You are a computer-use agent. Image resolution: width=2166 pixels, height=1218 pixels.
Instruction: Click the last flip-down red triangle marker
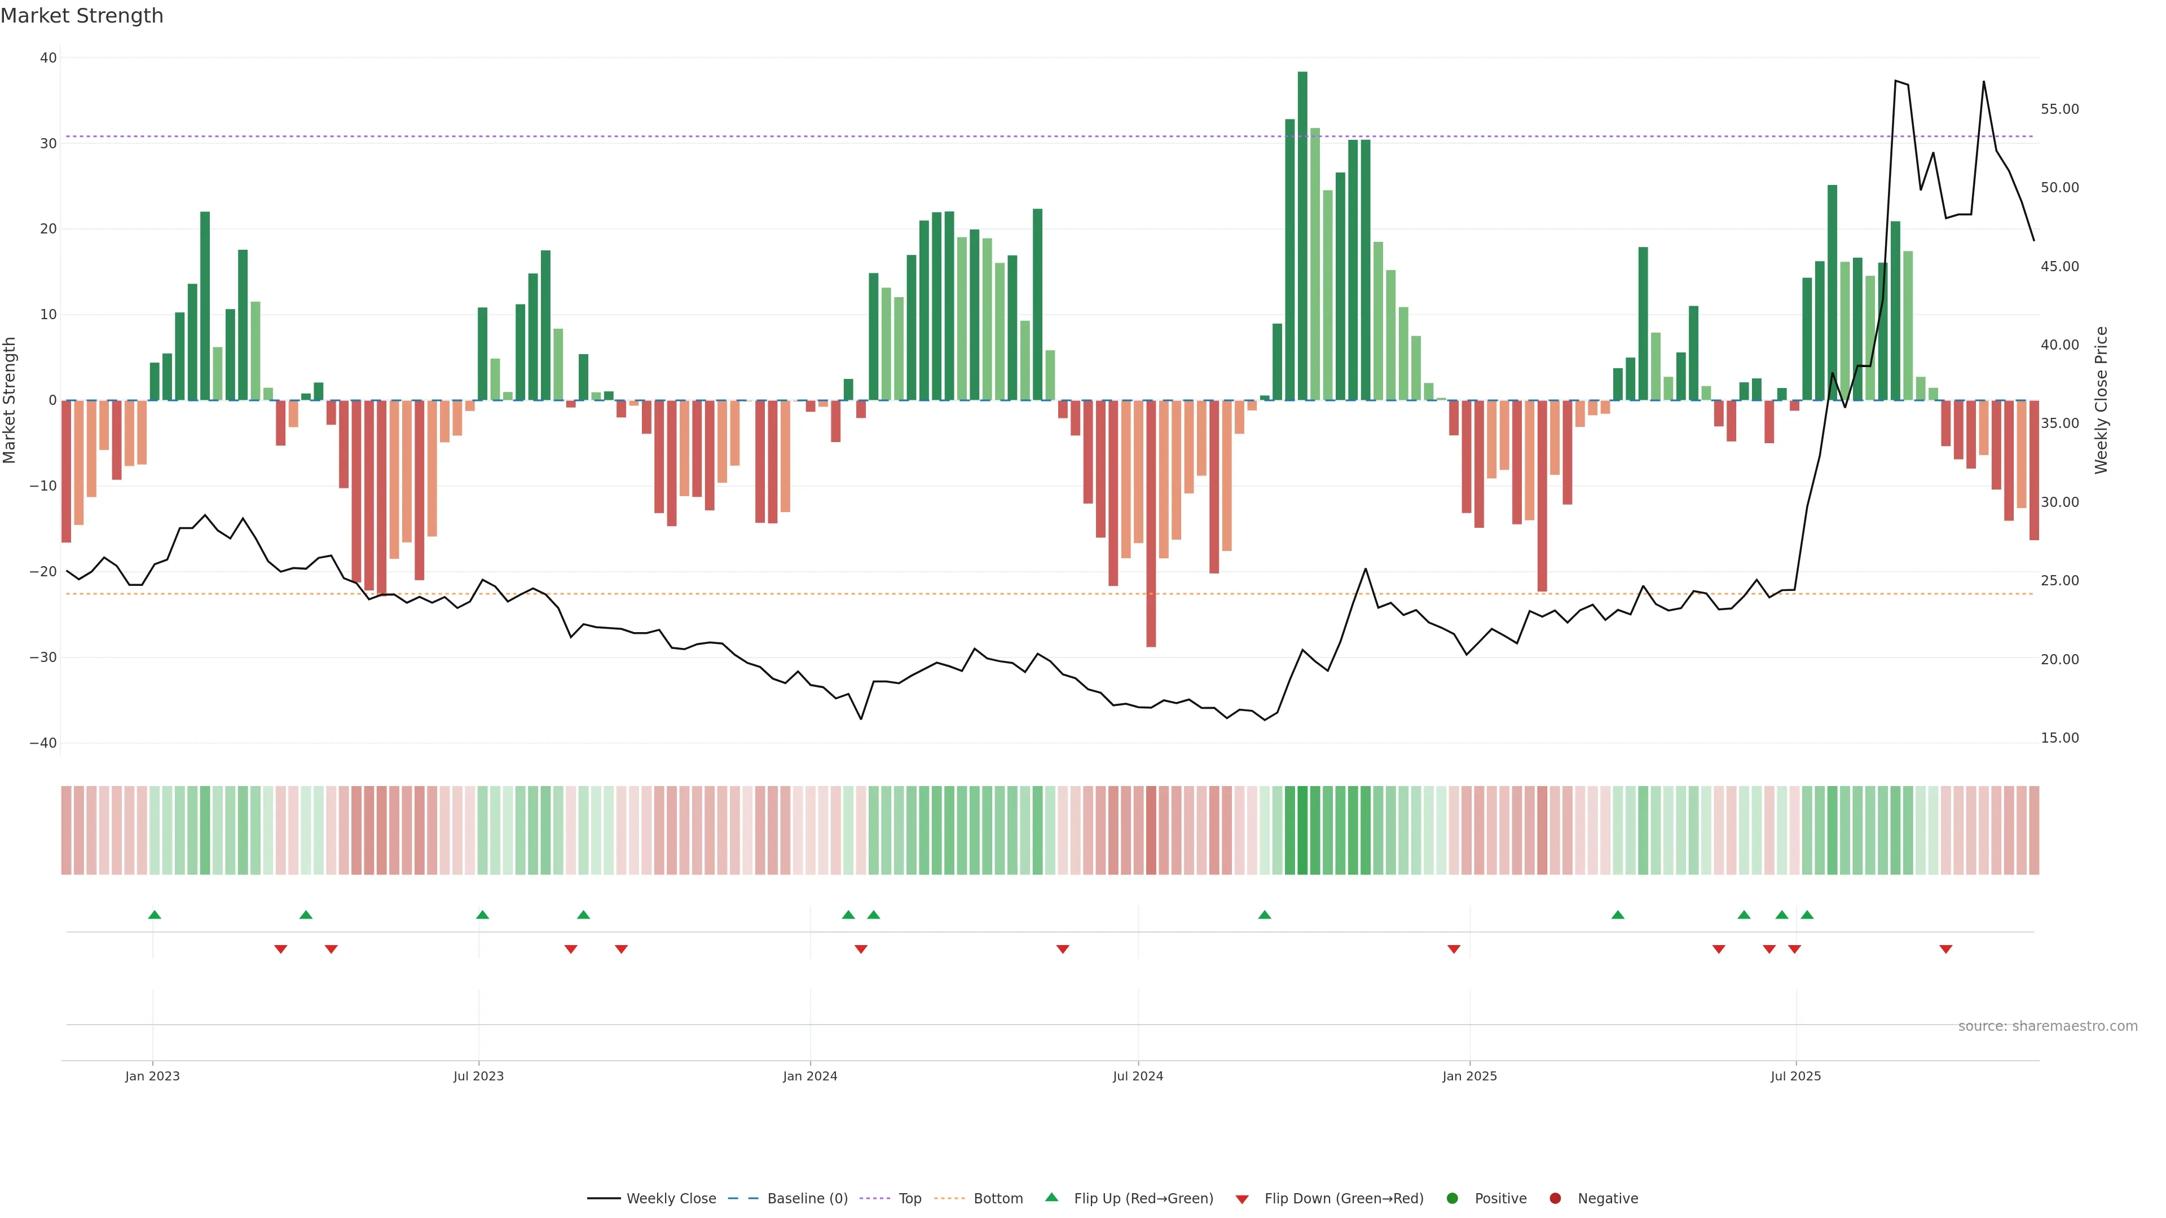coord(1945,949)
